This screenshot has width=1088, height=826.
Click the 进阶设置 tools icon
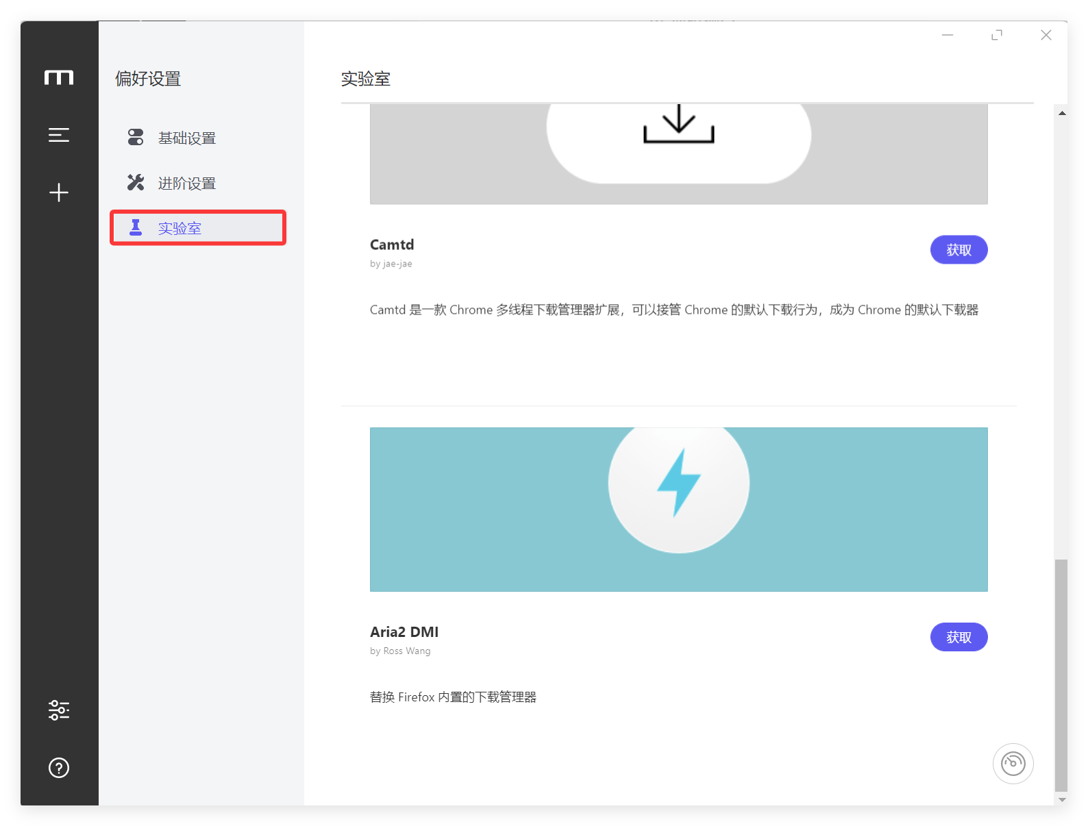(136, 183)
